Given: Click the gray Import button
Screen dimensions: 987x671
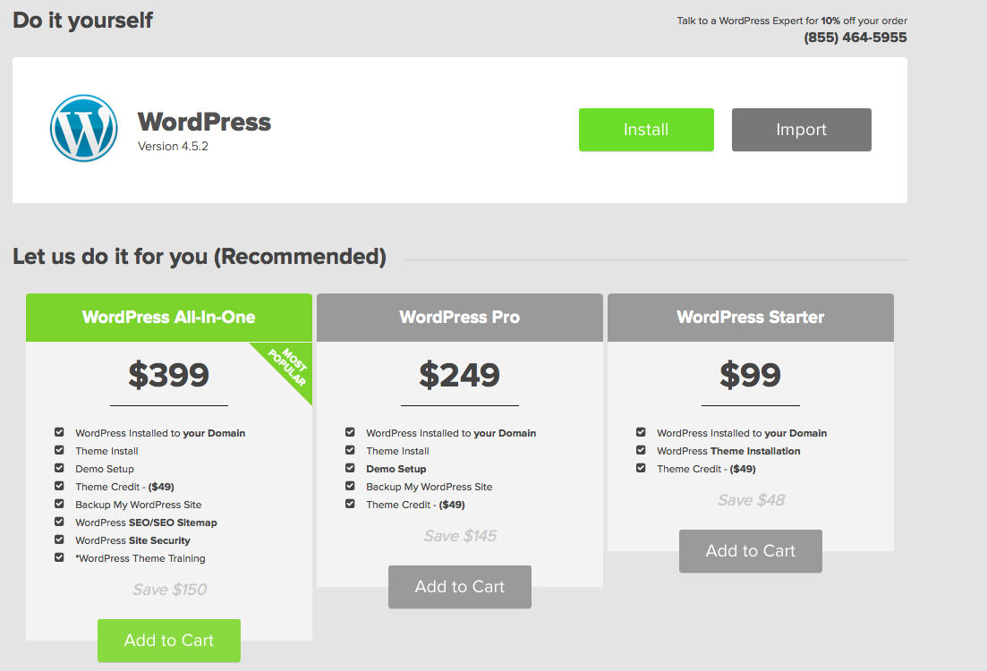Looking at the screenshot, I should tap(801, 130).
